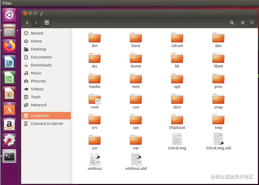The height and width of the screenshot is (185, 259).
Task: Click Connect to Server
Action: point(46,124)
